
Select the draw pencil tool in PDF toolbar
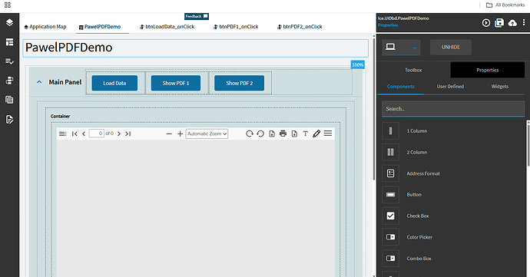point(316,134)
